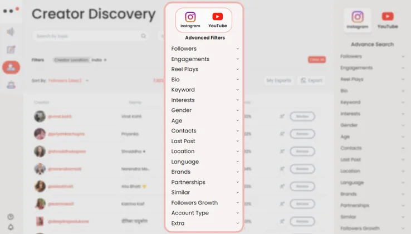Expand the Interests filter
This screenshot has height=234, width=411.
(x=205, y=100)
